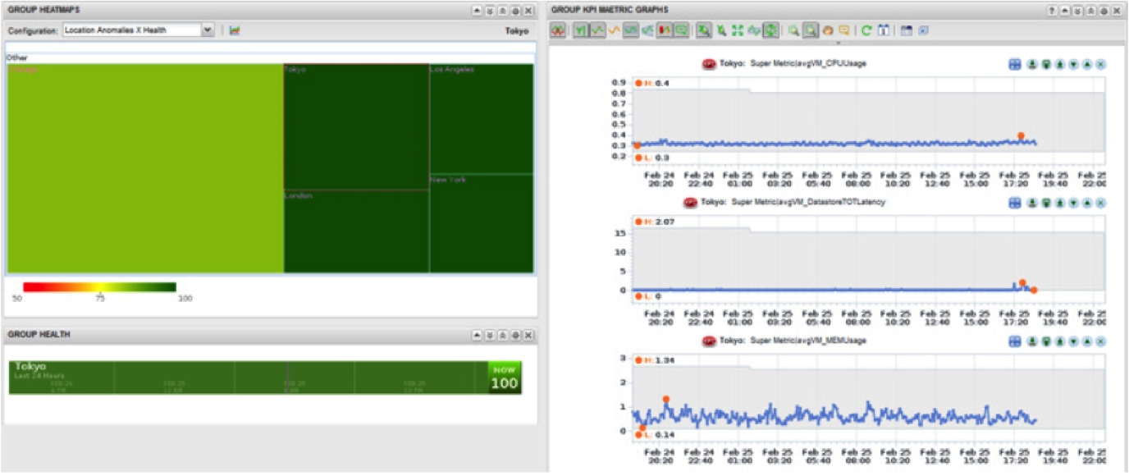This screenshot has height=476, width=1129.
Task: Collapse the Group Heatmaps panel with up-arrow icon
Action: (x=478, y=11)
